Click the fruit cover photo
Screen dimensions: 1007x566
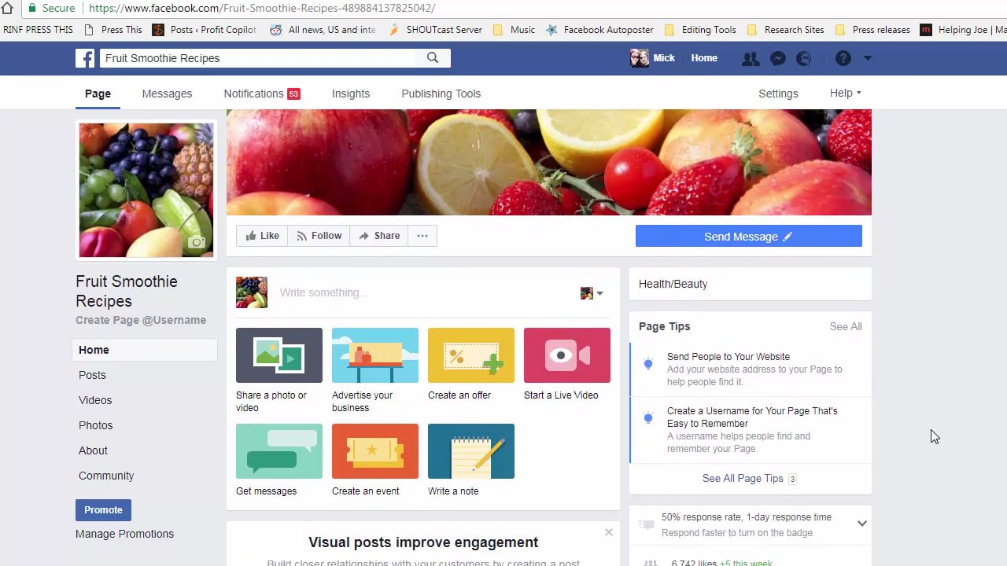[x=549, y=162]
